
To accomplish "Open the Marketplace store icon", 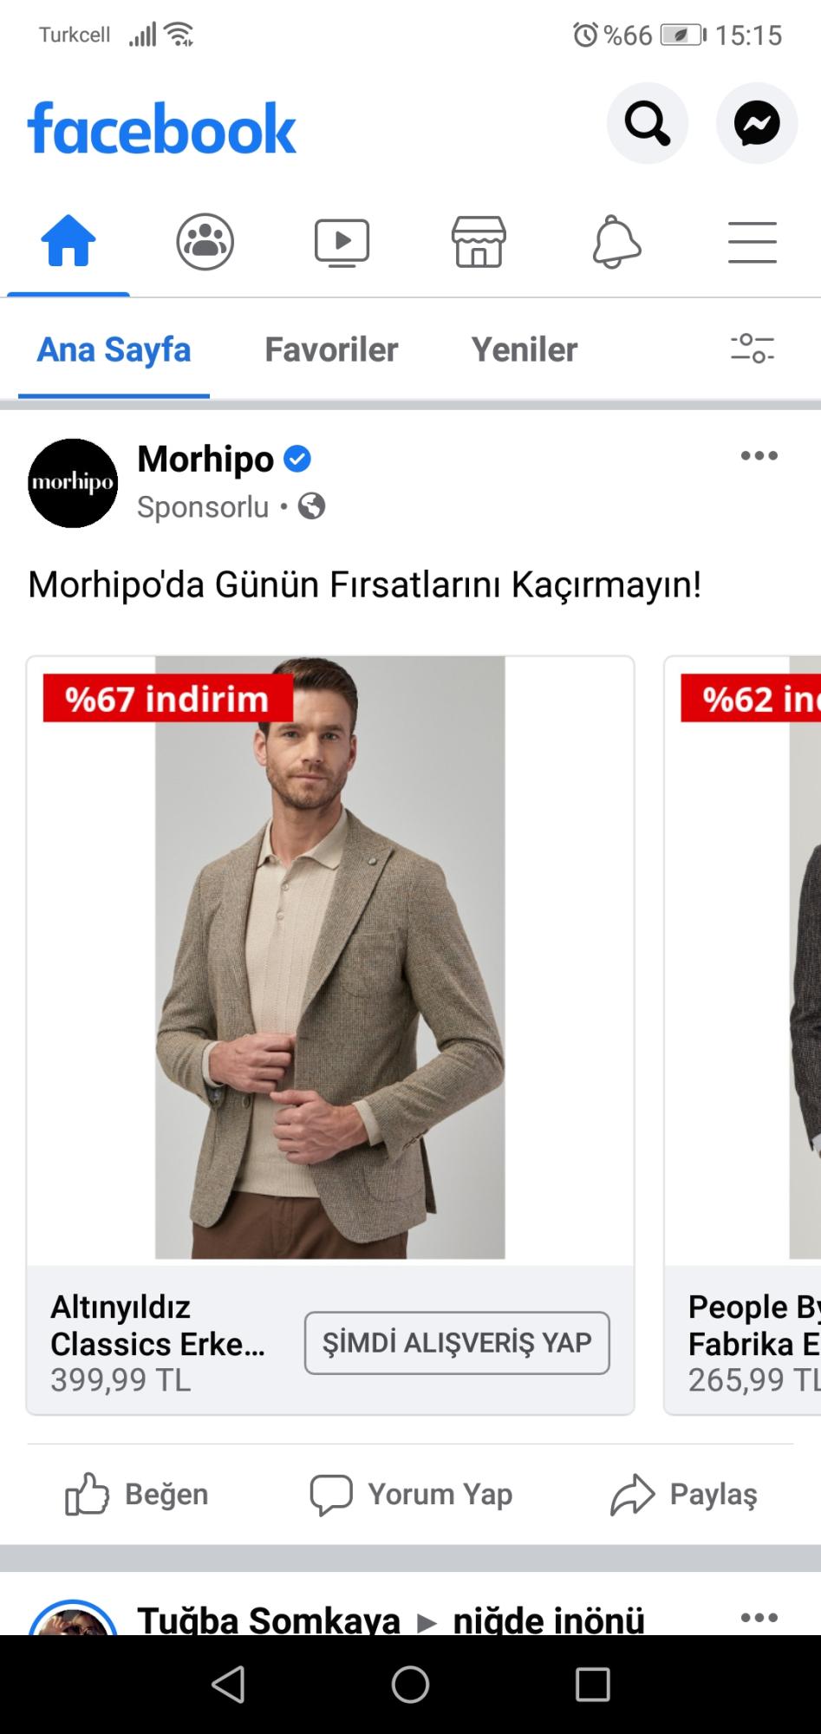I will pos(479,241).
